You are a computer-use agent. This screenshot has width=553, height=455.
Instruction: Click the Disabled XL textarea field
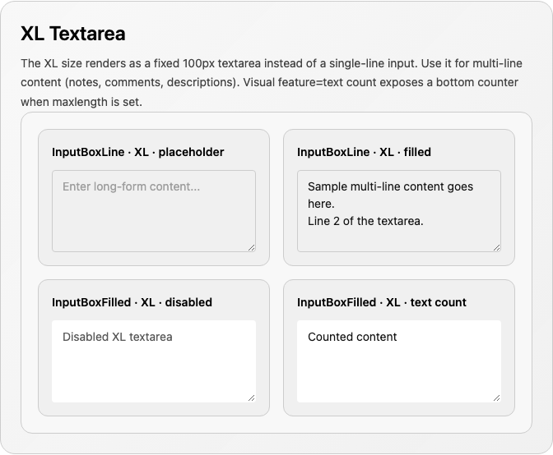tap(154, 361)
